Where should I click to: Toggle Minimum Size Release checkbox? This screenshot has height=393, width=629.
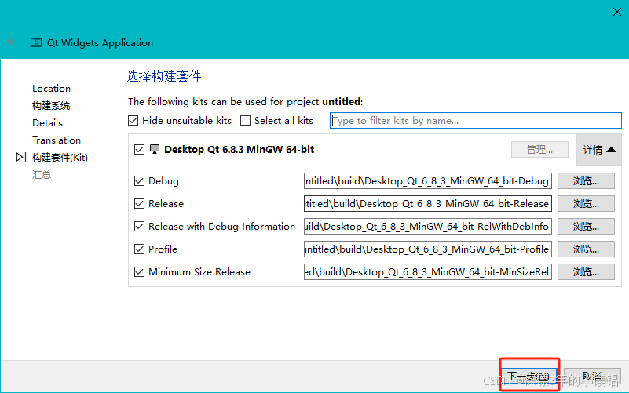tap(139, 272)
